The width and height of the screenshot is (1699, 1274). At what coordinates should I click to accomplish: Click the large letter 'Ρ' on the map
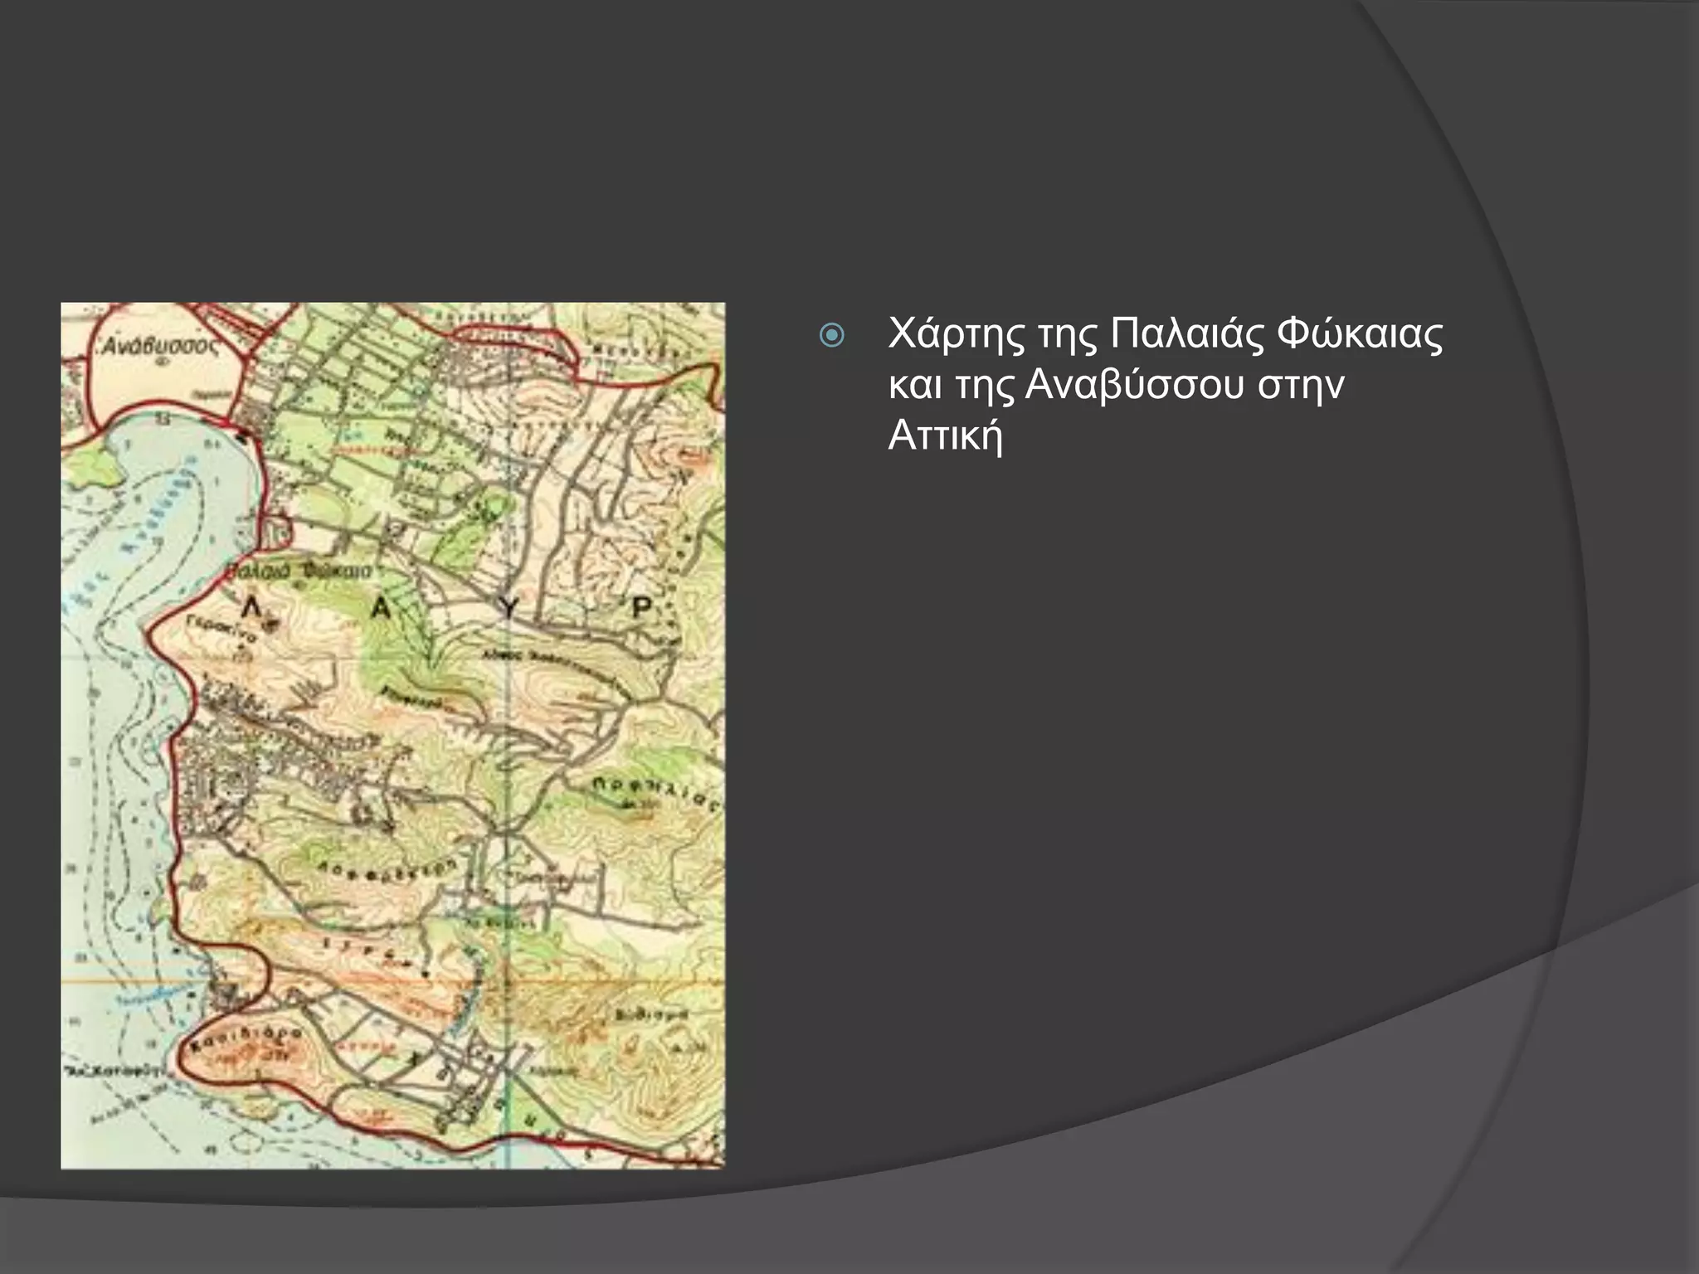point(641,609)
